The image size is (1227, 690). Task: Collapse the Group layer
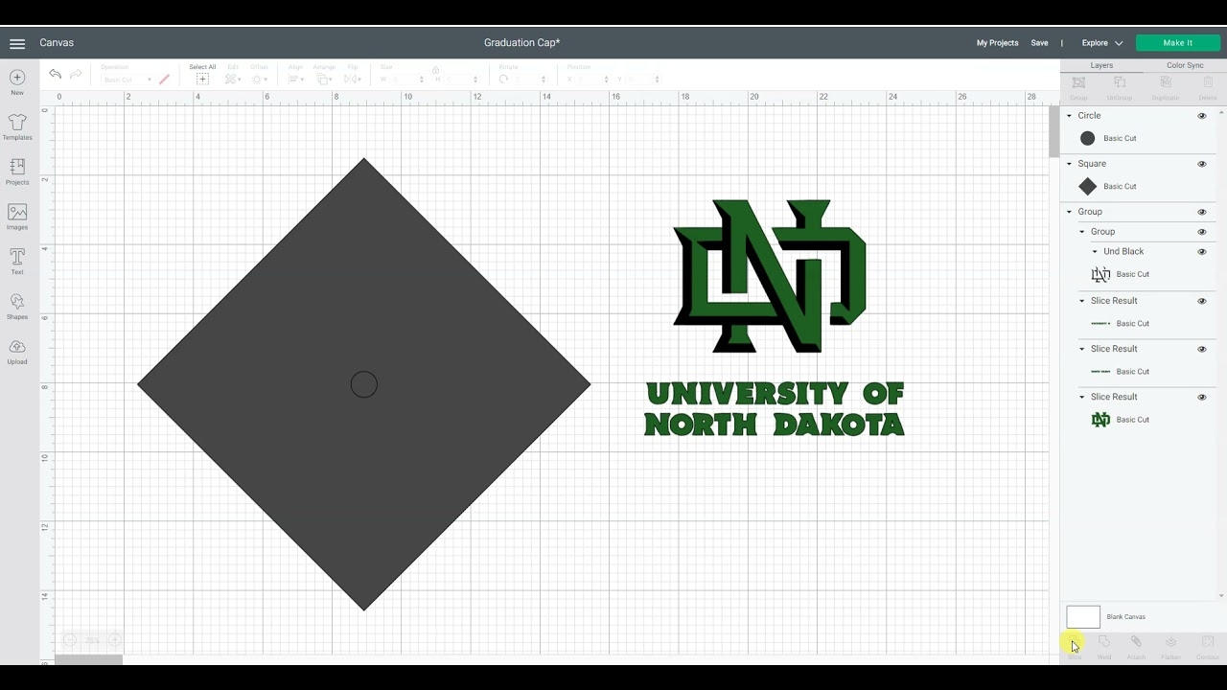coord(1068,211)
